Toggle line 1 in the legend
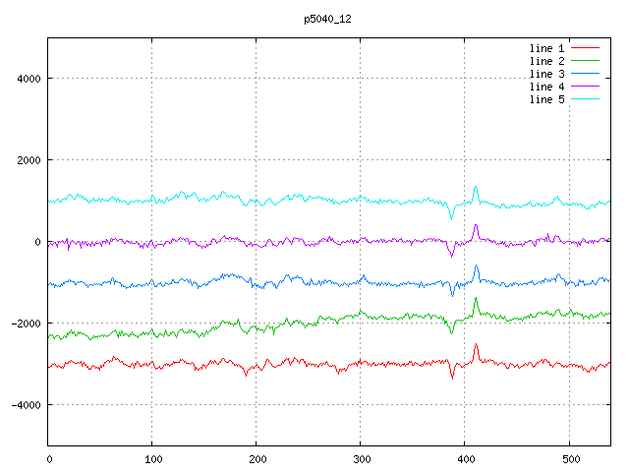This screenshot has width=629, height=472. pyautogui.click(x=546, y=48)
